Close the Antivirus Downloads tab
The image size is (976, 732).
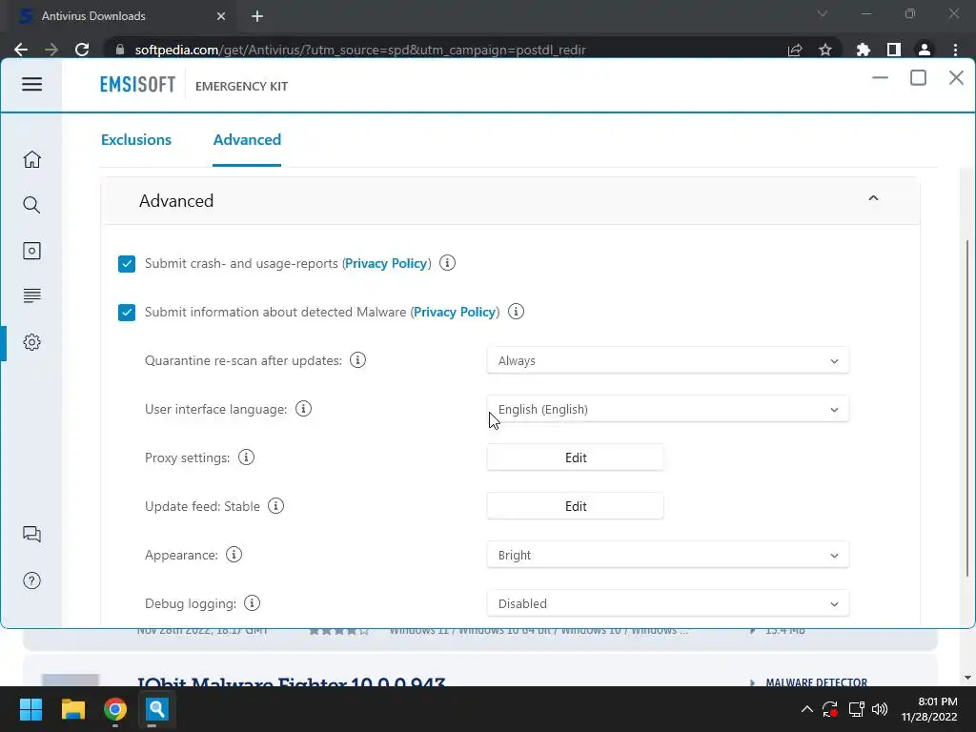221,16
